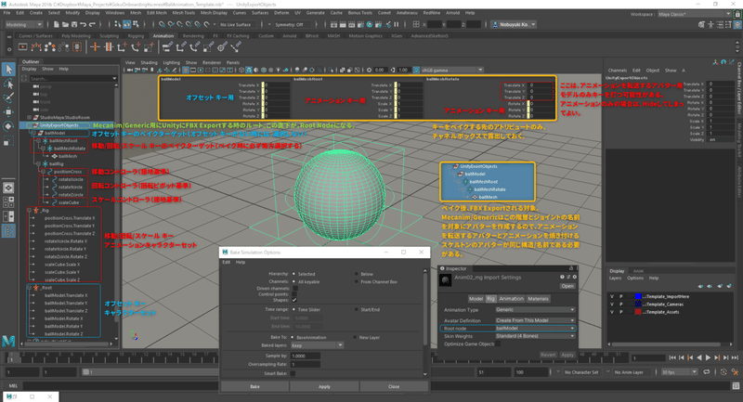Image resolution: width=743 pixels, height=402 pixels.
Task: Select Time range Start/End radio
Action: (357, 310)
